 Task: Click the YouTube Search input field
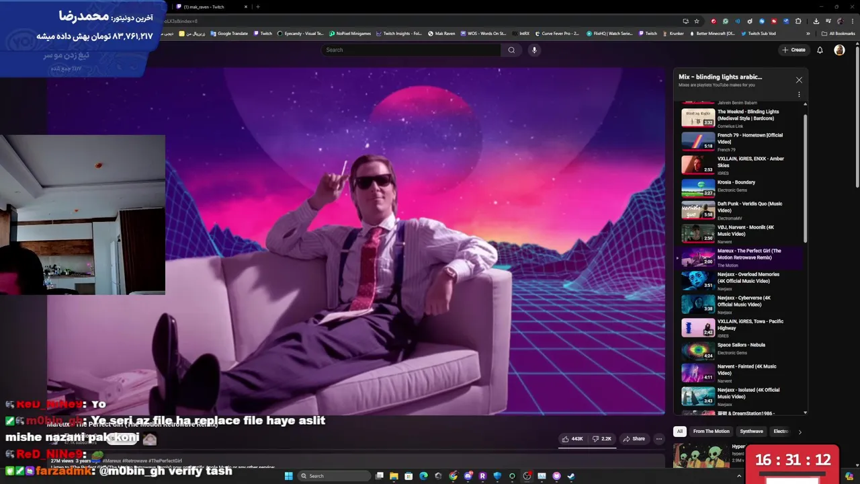411,50
